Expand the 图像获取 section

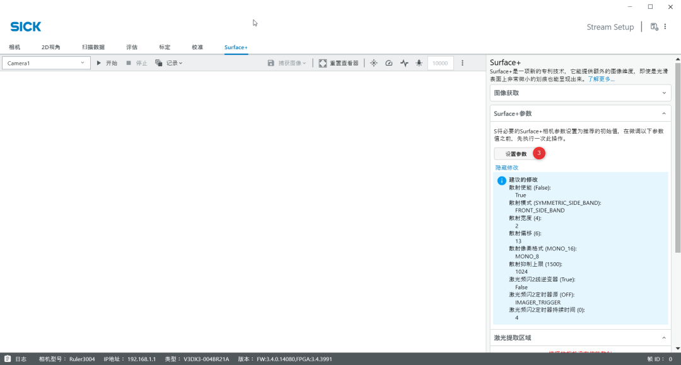[580, 93]
